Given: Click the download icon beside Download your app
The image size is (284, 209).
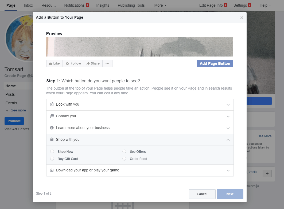Looking at the screenshot, I should point(52,170).
